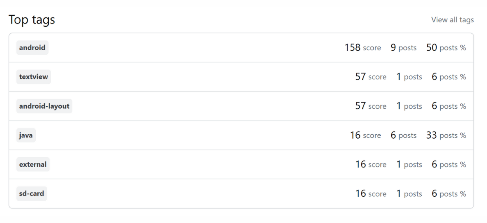This screenshot has width=487, height=223.
Task: Open the external tag
Action: [33, 165]
